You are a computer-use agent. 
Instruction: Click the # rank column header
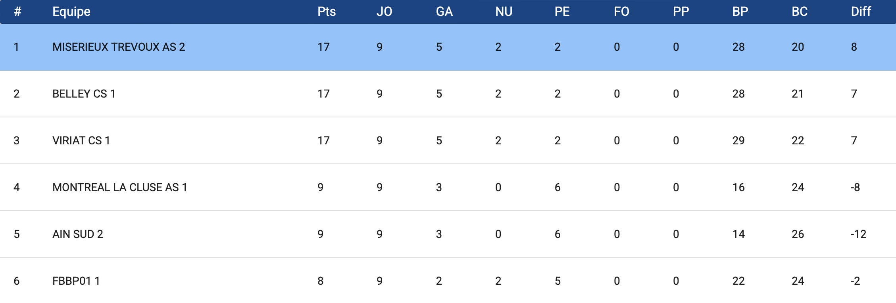tap(17, 12)
